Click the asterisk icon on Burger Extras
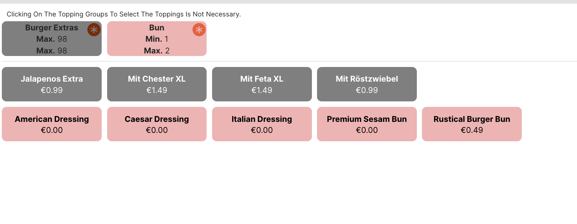The height and width of the screenshot is (224, 577). (x=94, y=30)
